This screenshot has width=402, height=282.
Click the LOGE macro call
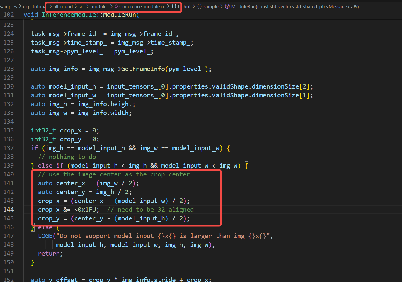pyautogui.click(x=45, y=236)
